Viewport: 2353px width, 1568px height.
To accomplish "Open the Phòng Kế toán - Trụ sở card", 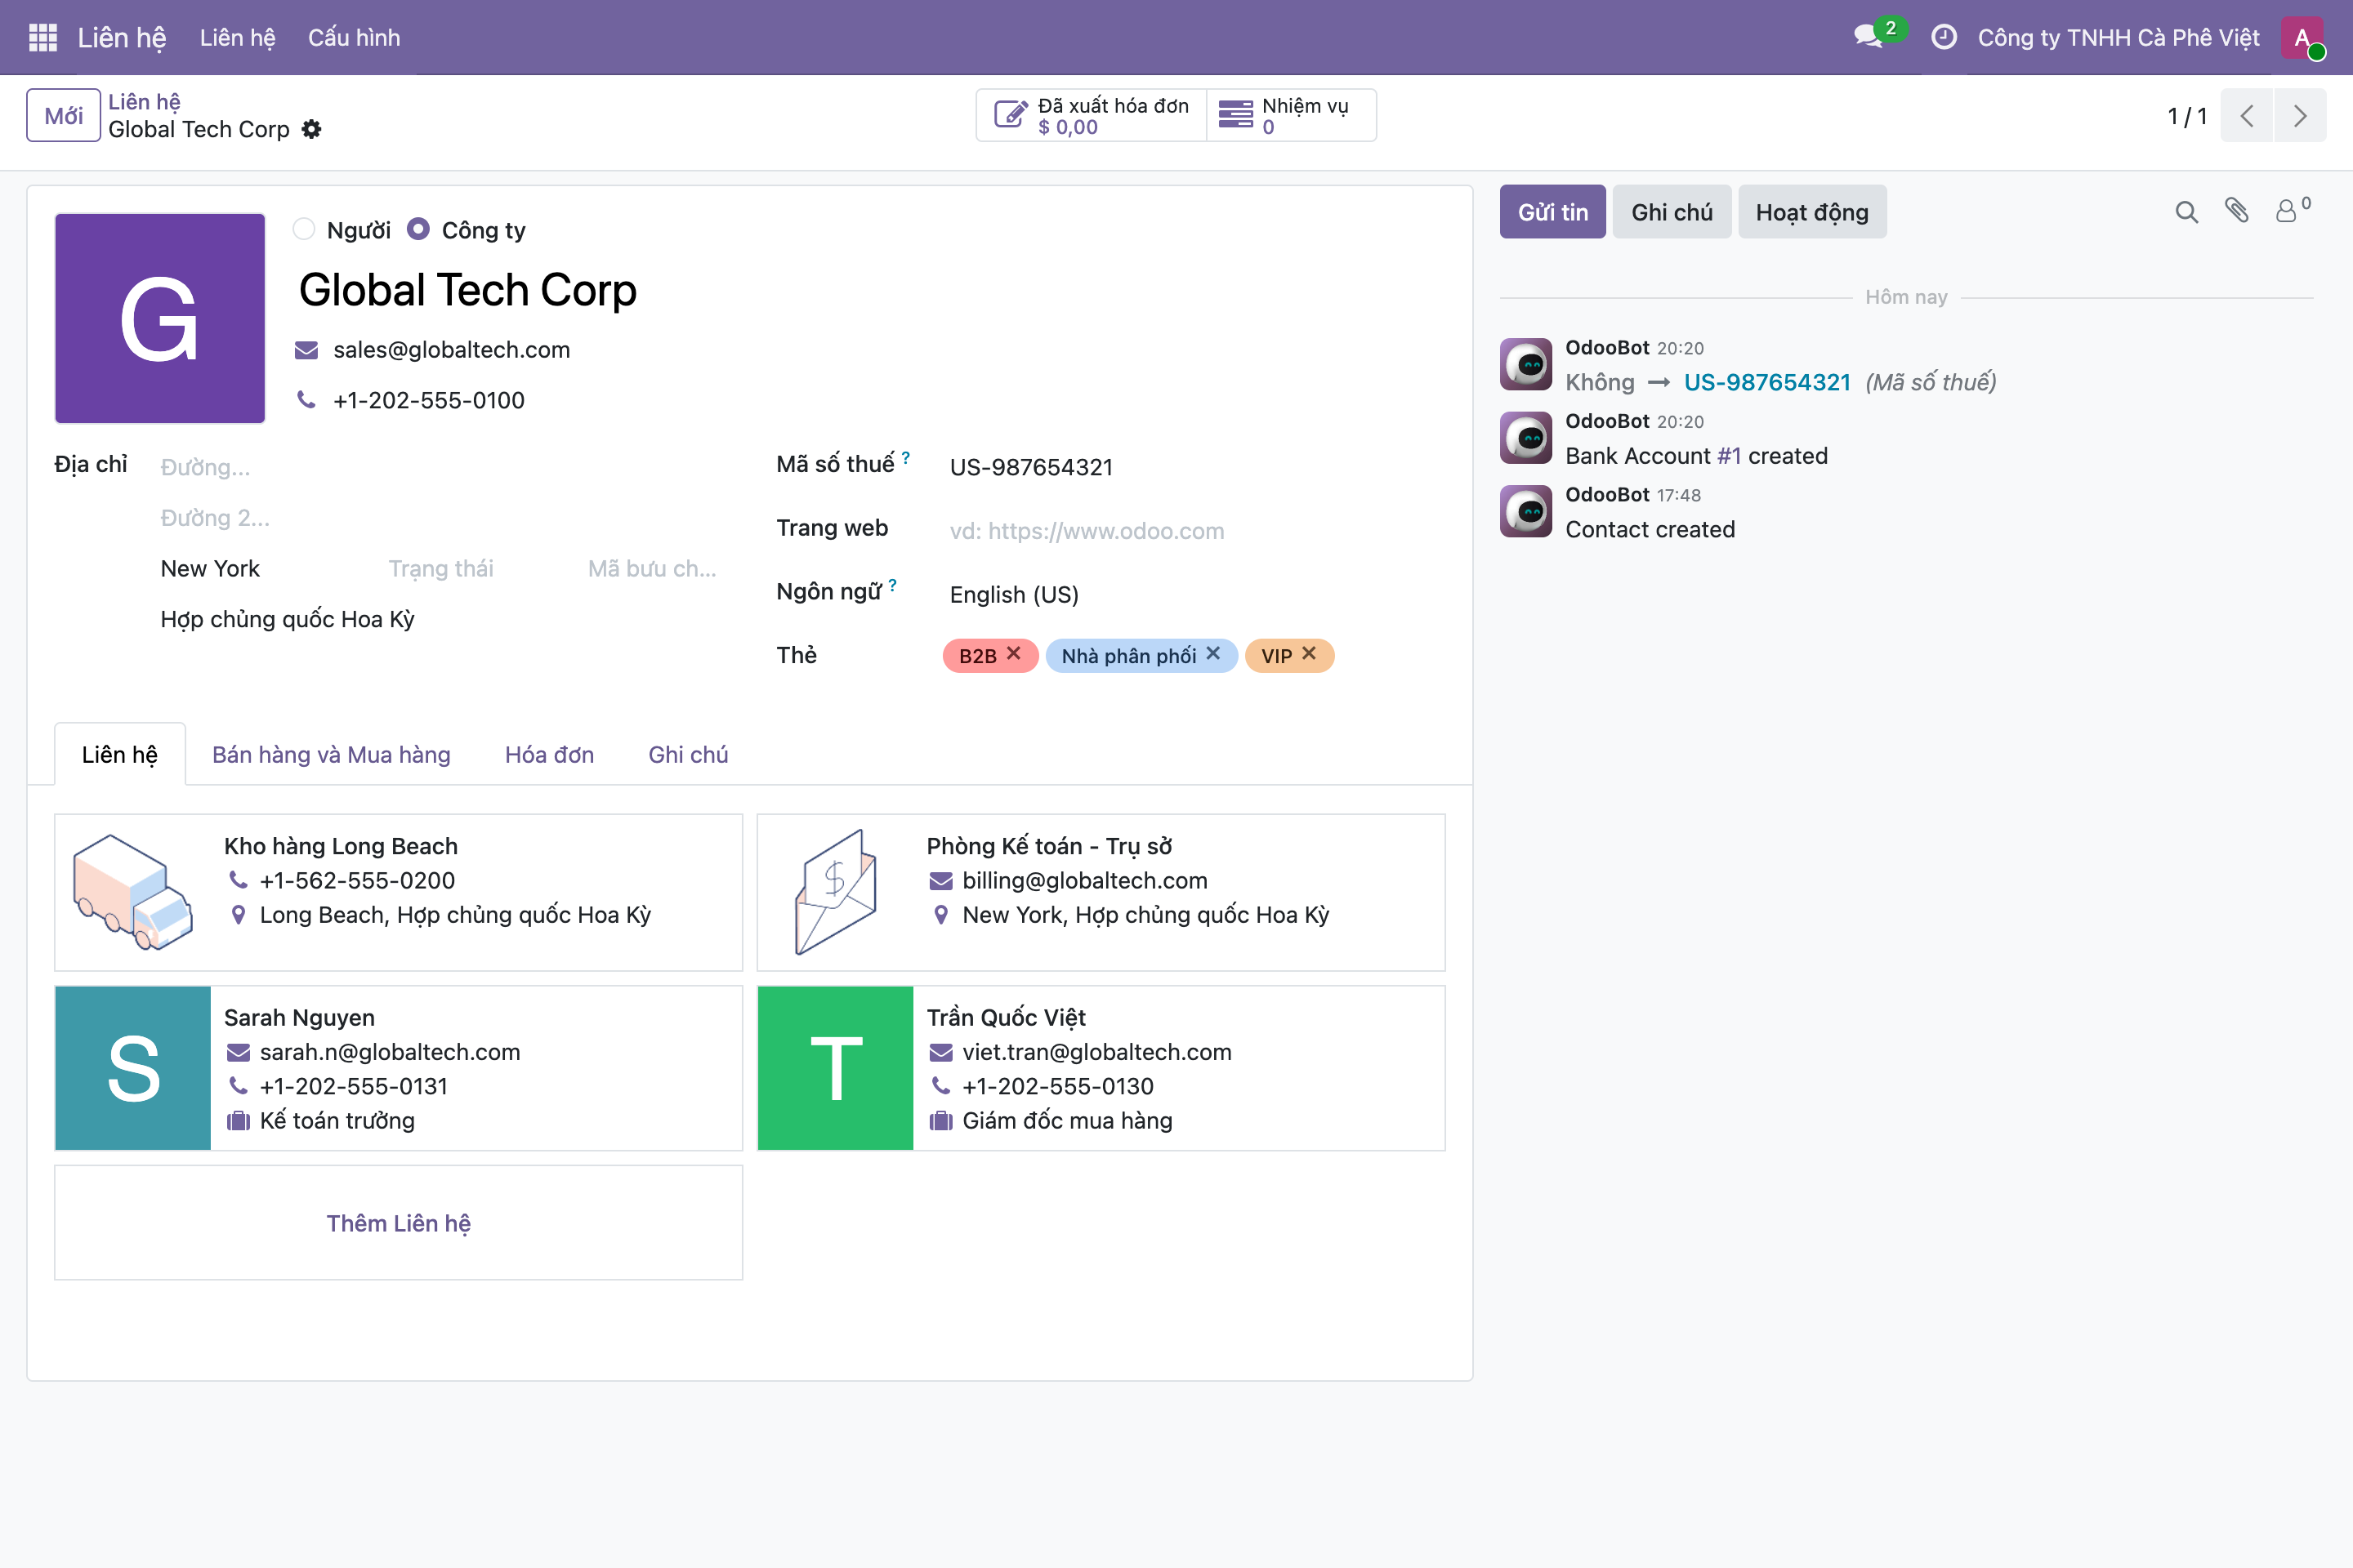I will (x=1101, y=892).
